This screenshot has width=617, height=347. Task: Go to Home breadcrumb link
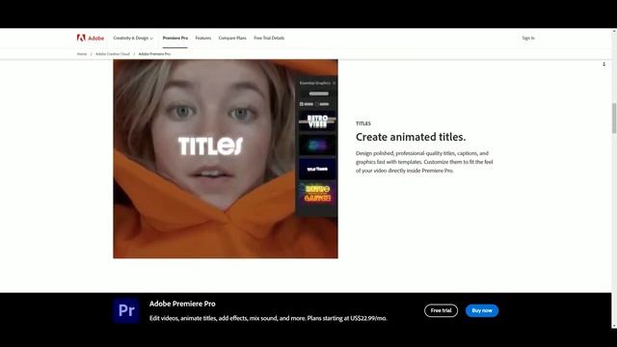click(x=82, y=54)
